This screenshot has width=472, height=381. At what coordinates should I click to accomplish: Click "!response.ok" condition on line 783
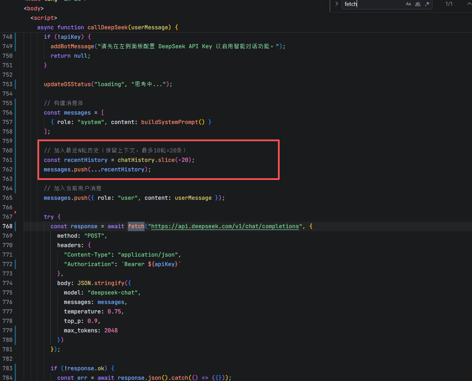tap(84, 369)
